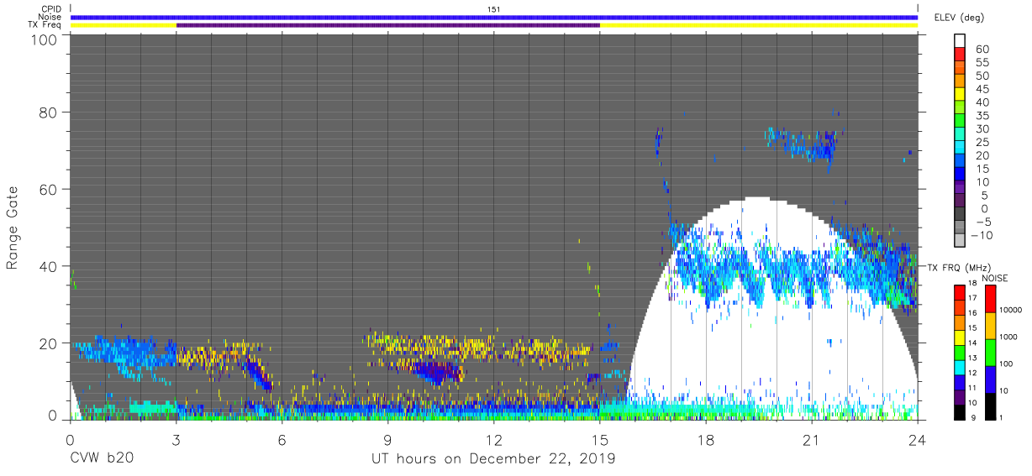Click the red top segment of the NOISE colorbar
1032x476 pixels.
tap(990, 299)
